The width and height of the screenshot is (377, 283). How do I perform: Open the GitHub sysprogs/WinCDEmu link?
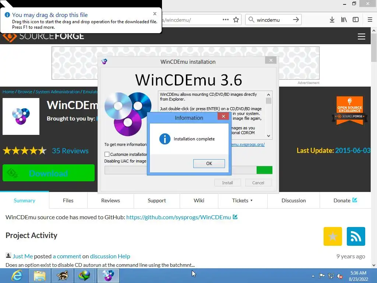click(179, 217)
